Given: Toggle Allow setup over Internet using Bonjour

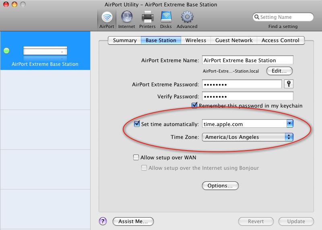Looking at the screenshot, I should click(x=144, y=168).
